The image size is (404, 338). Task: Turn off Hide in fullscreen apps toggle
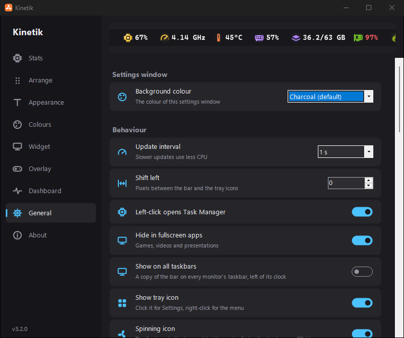tap(362, 240)
